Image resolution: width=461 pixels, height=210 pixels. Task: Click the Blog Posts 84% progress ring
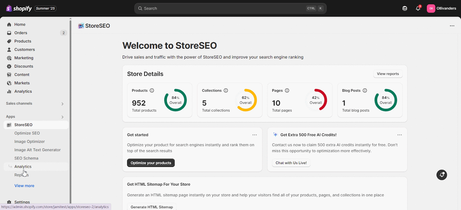(386, 100)
